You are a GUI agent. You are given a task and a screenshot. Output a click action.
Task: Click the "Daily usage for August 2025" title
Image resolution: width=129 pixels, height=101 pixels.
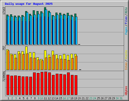coord(29,4)
